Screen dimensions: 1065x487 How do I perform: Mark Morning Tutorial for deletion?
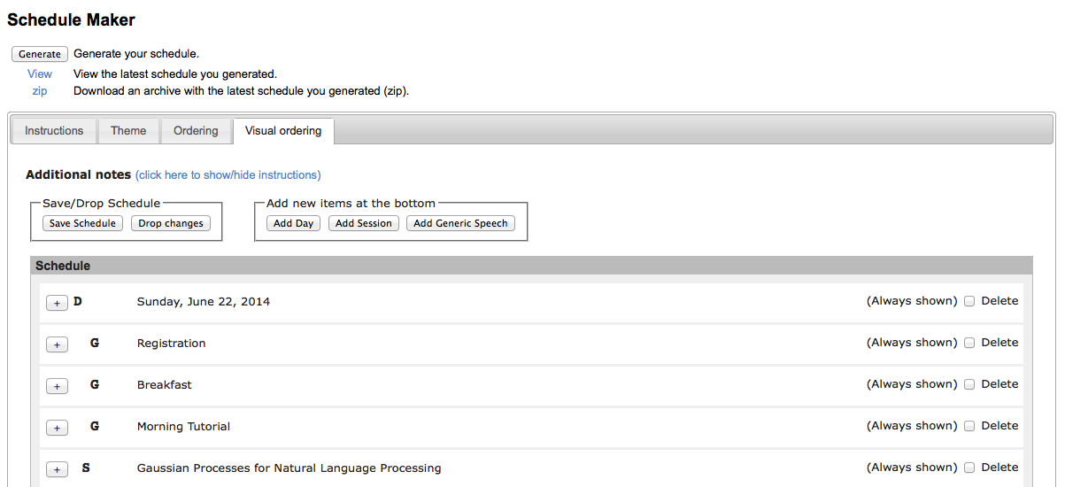(969, 426)
